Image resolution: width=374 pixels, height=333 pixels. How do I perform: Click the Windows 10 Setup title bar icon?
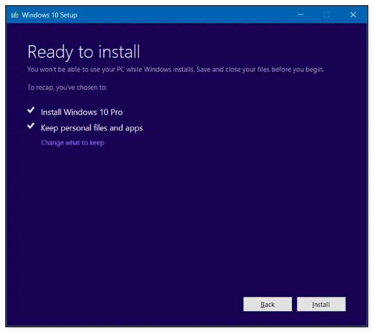[x=15, y=15]
